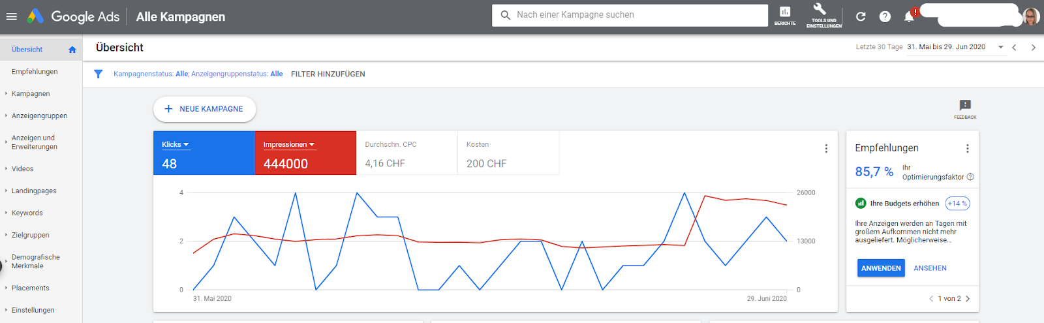Open the notifications bell
The image size is (1044, 323).
click(x=909, y=16)
